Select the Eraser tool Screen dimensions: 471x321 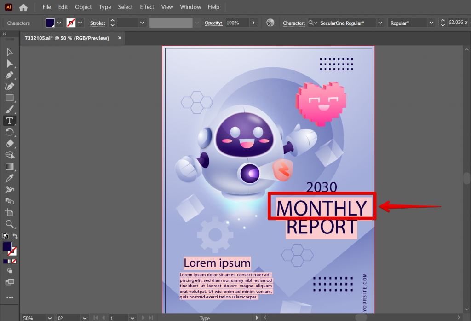click(x=10, y=144)
